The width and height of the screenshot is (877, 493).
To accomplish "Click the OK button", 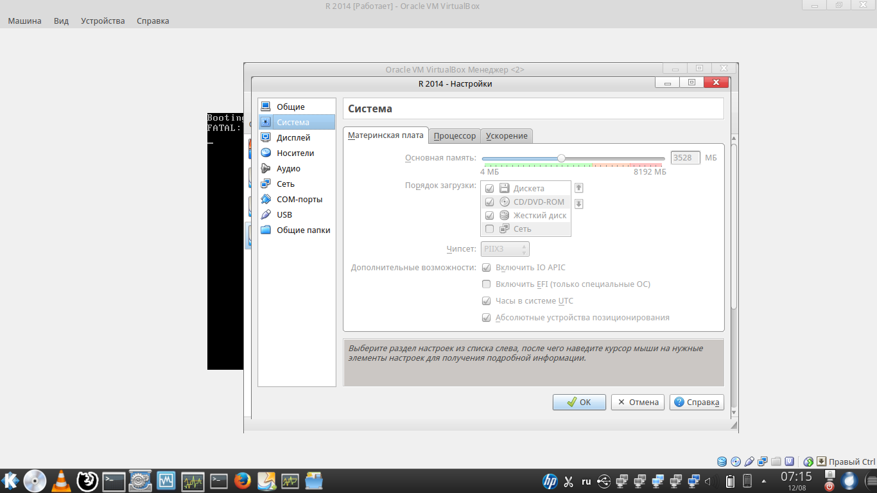I will click(x=579, y=402).
